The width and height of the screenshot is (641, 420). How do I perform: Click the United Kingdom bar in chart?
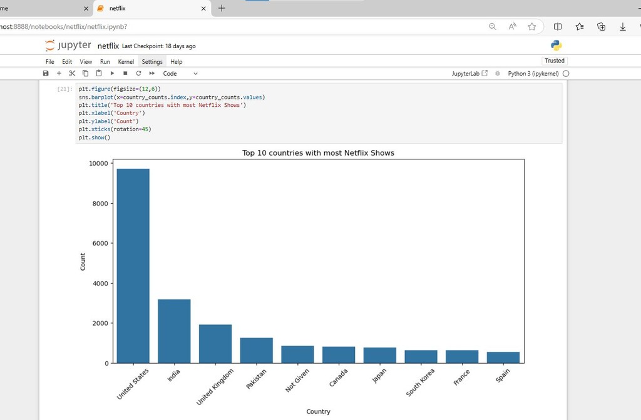click(215, 344)
